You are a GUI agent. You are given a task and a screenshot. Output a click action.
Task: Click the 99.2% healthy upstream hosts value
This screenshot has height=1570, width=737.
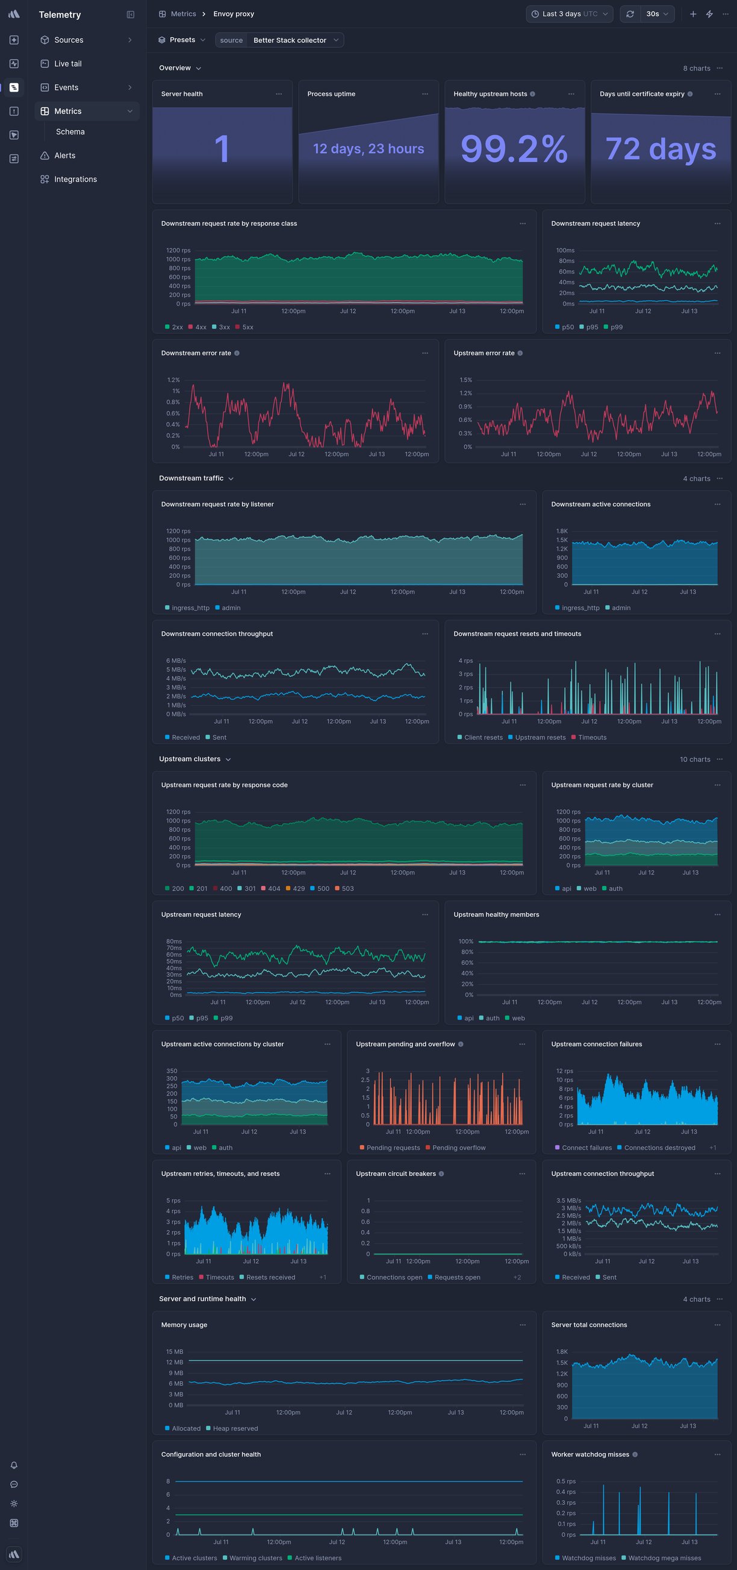pos(515,149)
